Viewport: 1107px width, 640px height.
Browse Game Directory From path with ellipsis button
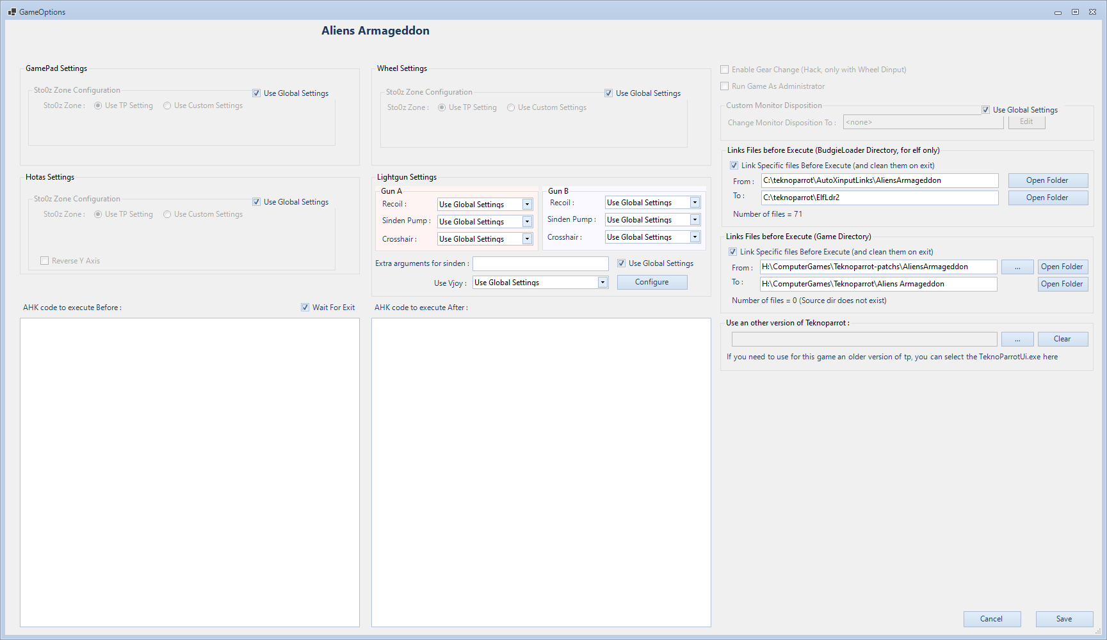pos(1017,267)
